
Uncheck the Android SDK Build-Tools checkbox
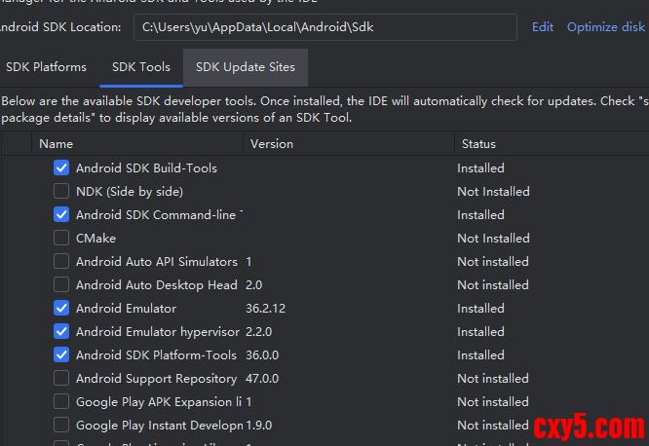pyautogui.click(x=61, y=168)
